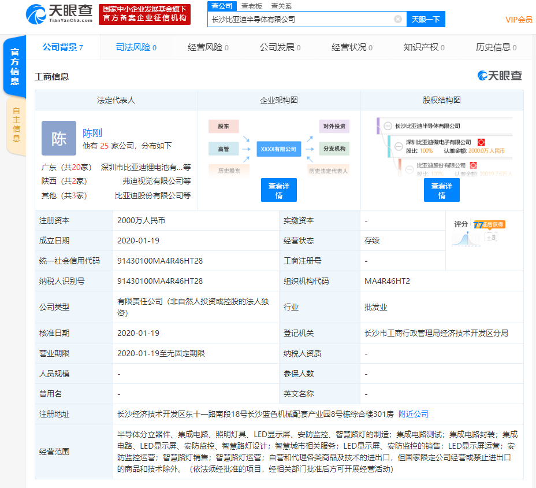The width and height of the screenshot is (536, 488).
Task: Clear the search box with the X icon
Action: point(397,19)
